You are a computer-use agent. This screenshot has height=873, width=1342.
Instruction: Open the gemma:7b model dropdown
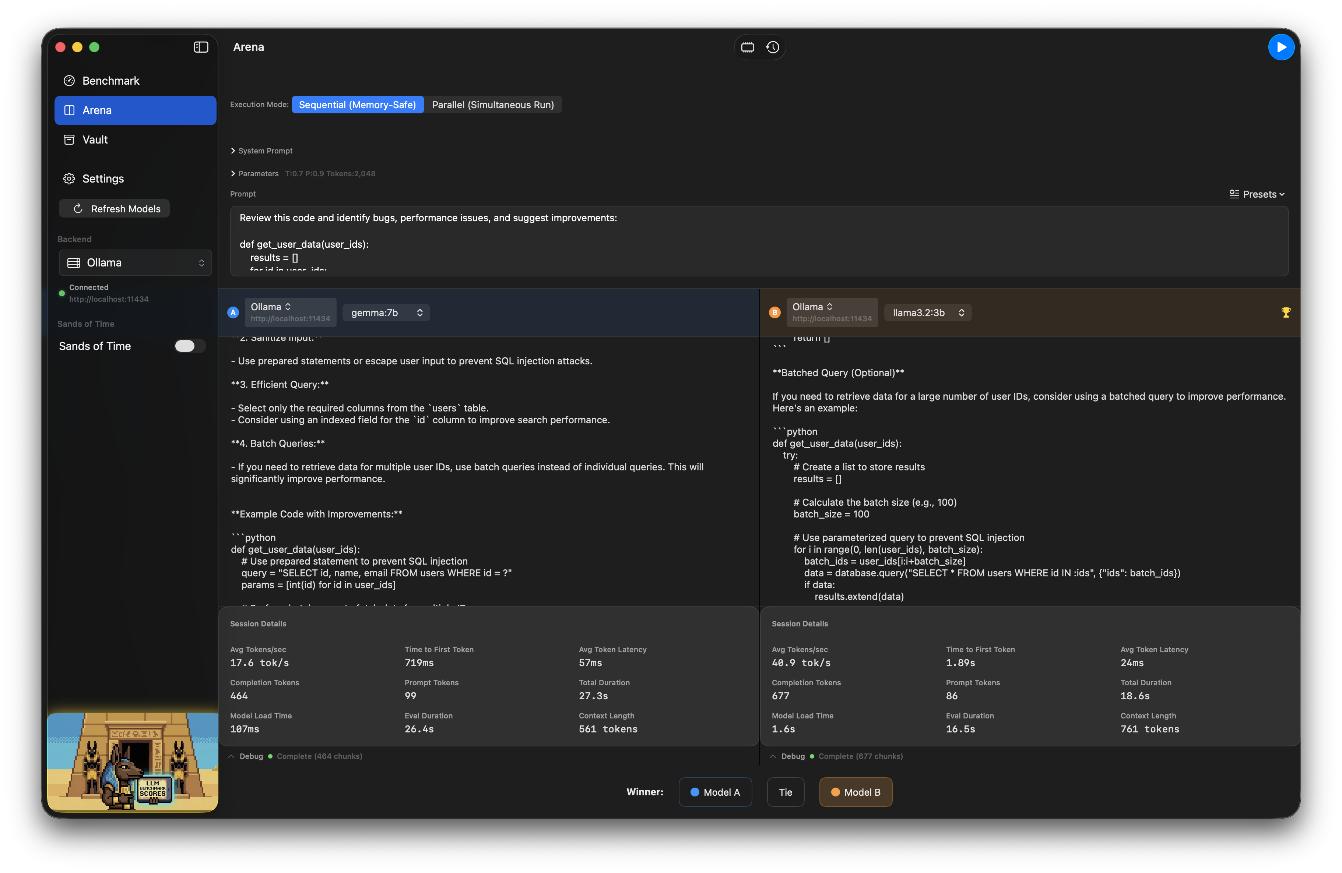tap(386, 313)
